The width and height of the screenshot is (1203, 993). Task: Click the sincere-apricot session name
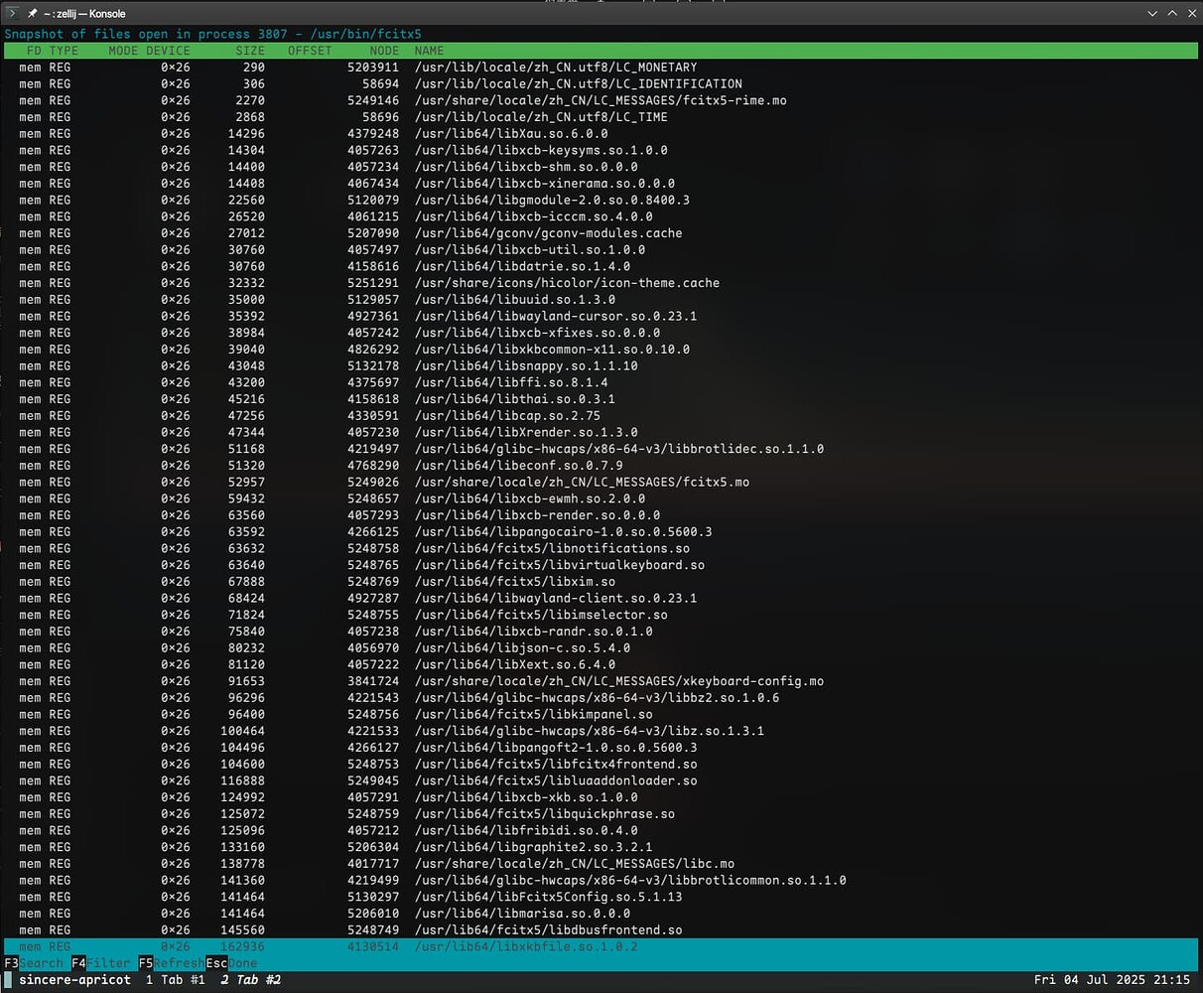tap(75, 980)
